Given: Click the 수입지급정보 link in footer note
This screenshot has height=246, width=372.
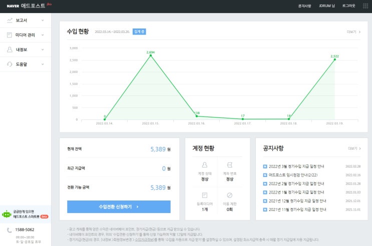Looking at the screenshot, I should pos(145,239).
